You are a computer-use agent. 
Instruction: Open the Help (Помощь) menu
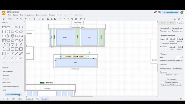[x=52, y=15]
